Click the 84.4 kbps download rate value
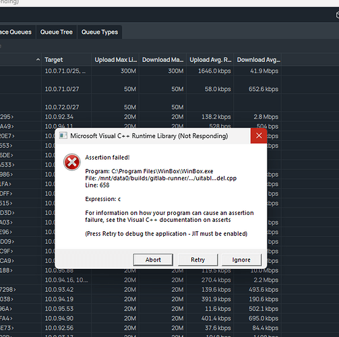This screenshot has height=337, width=339. [266, 328]
